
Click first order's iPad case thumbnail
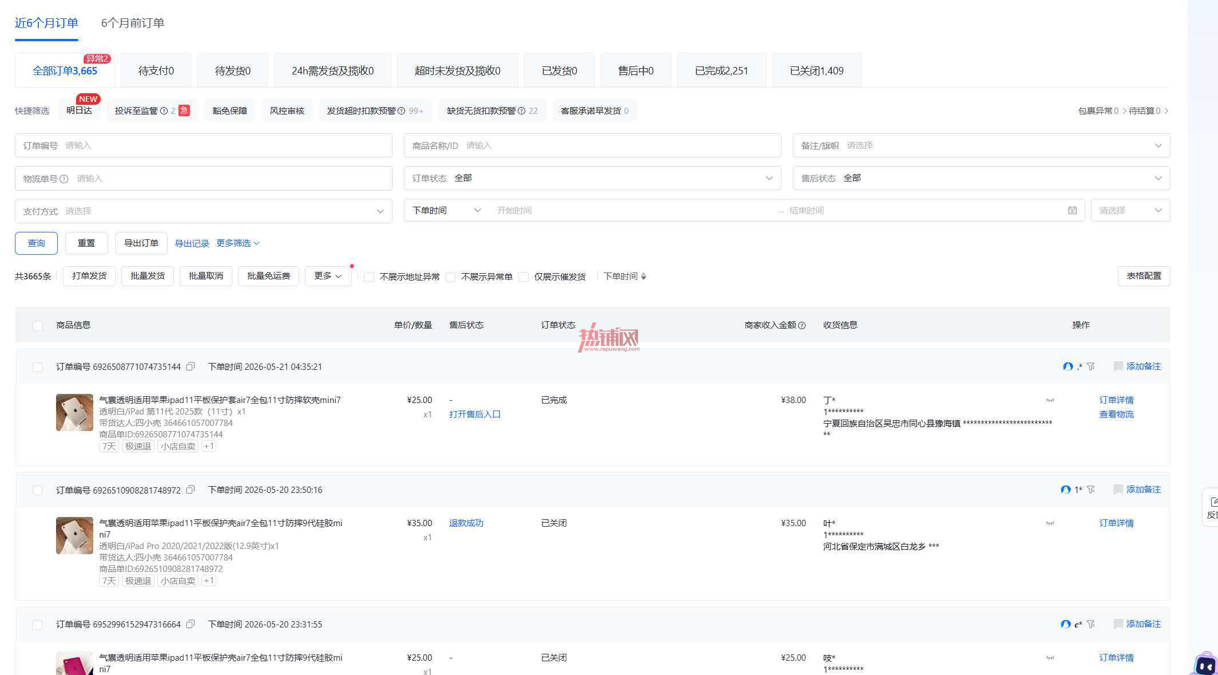74,412
